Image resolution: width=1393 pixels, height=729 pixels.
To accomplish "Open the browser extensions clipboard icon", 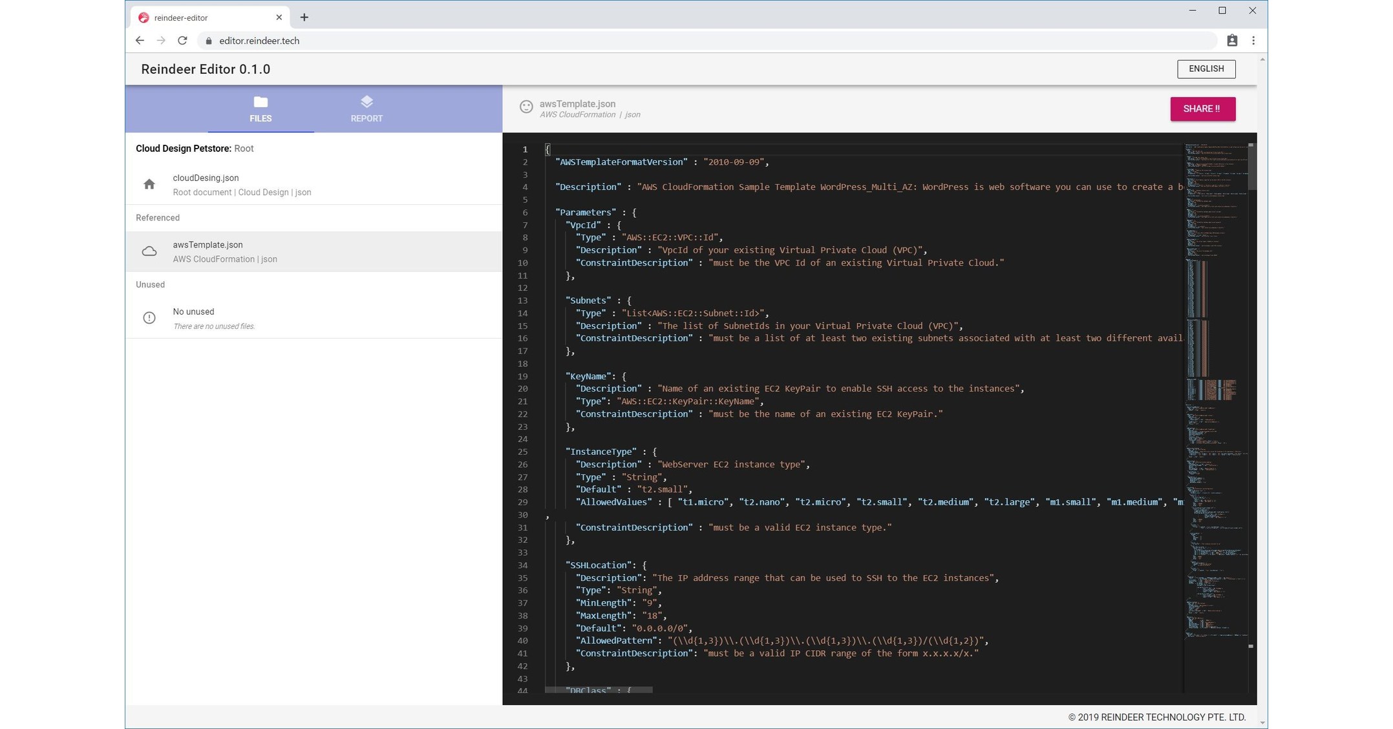I will [x=1232, y=41].
